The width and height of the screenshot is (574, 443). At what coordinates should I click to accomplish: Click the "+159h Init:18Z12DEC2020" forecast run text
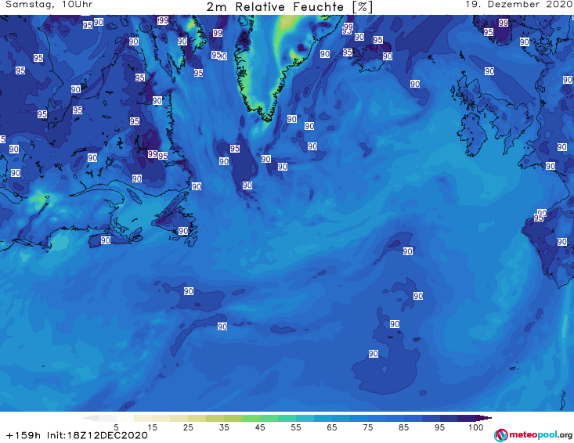pos(77,435)
